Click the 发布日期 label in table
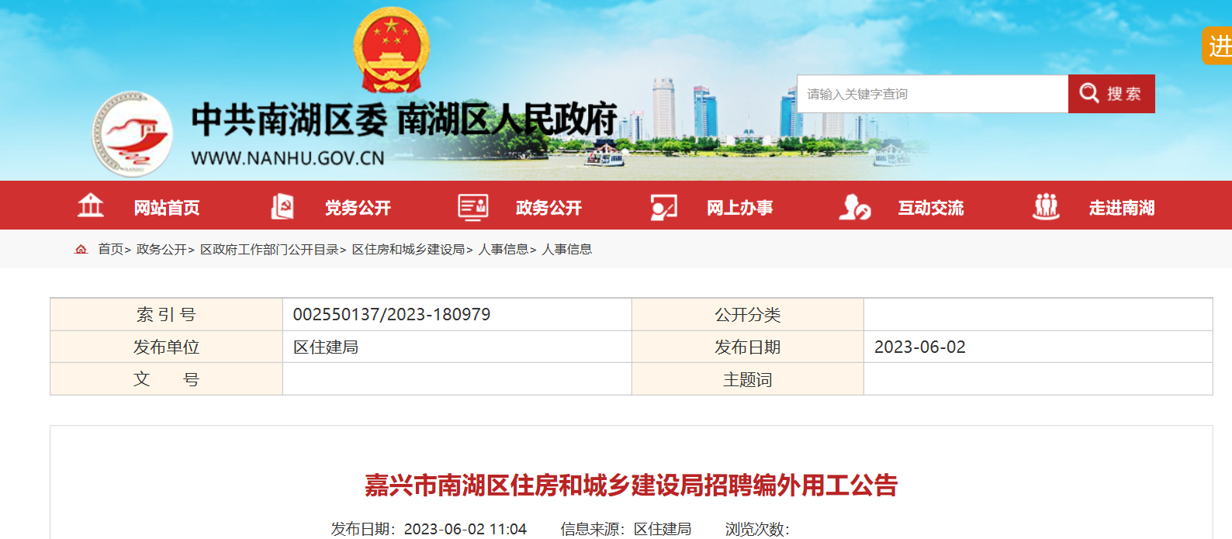 [748, 347]
